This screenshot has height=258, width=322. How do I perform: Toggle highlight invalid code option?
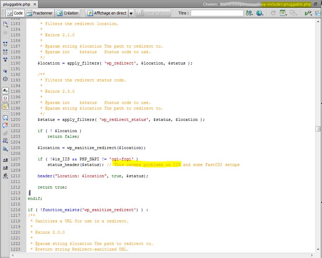click(5, 98)
